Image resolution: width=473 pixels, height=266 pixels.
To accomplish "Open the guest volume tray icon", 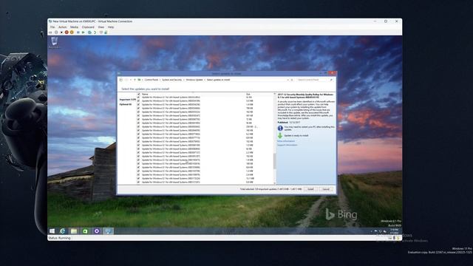I will pyautogui.click(x=384, y=231).
